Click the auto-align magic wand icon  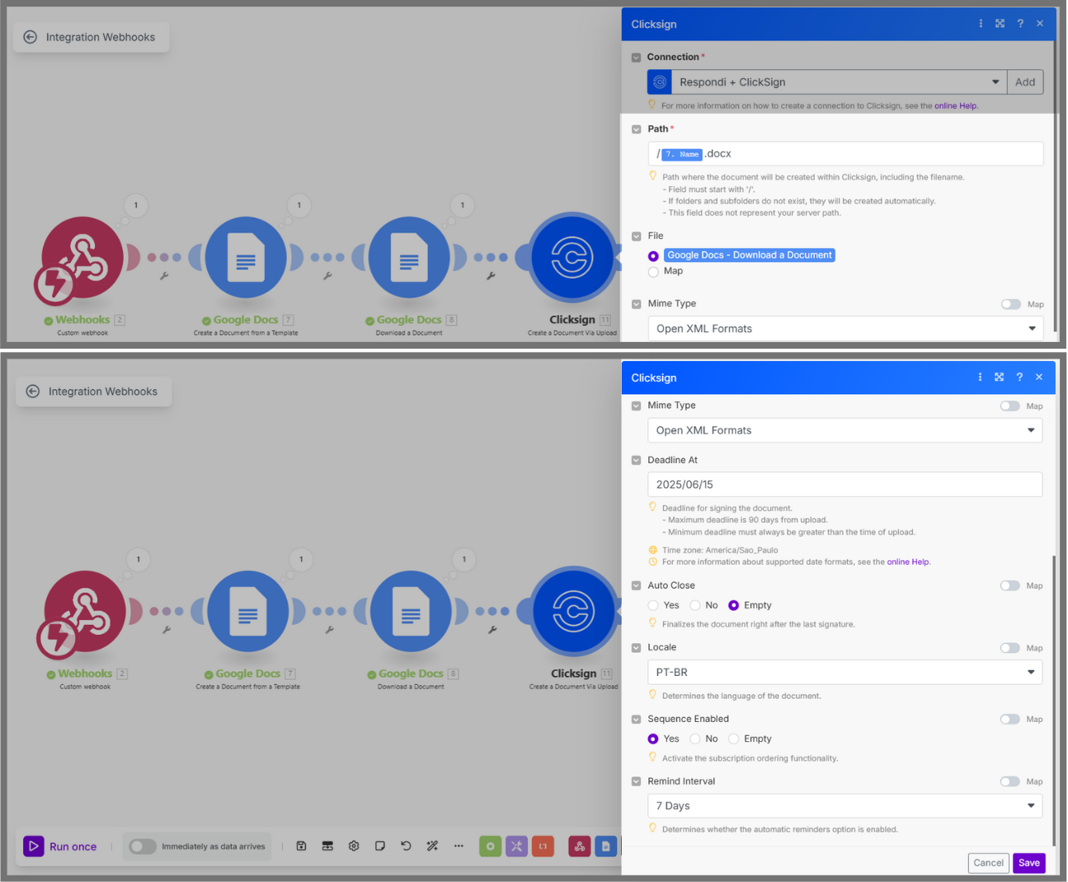[432, 846]
